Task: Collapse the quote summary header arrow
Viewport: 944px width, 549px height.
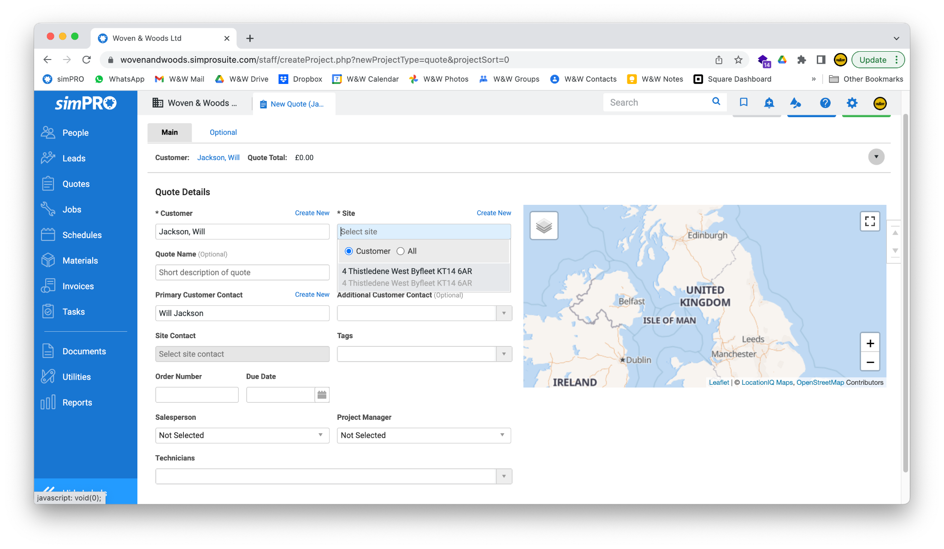Action: [876, 157]
